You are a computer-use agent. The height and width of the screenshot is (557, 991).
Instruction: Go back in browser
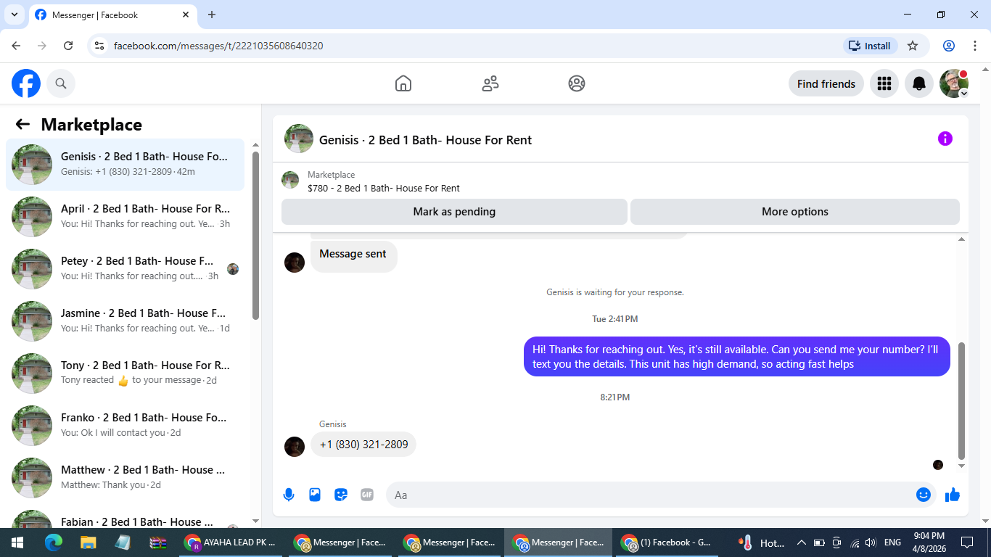(16, 46)
